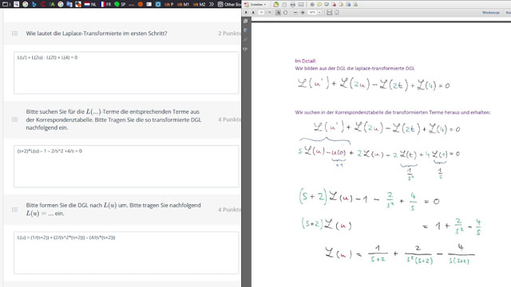The image size is (511, 287).
Task: Click the 'Im Detail:' heading in PDF
Action: click(305, 61)
